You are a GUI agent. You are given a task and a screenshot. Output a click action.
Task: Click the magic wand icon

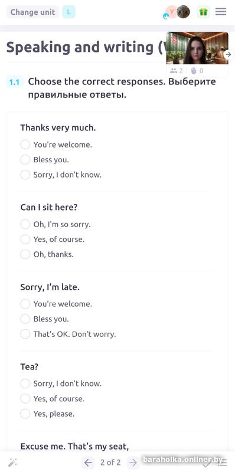point(12,463)
